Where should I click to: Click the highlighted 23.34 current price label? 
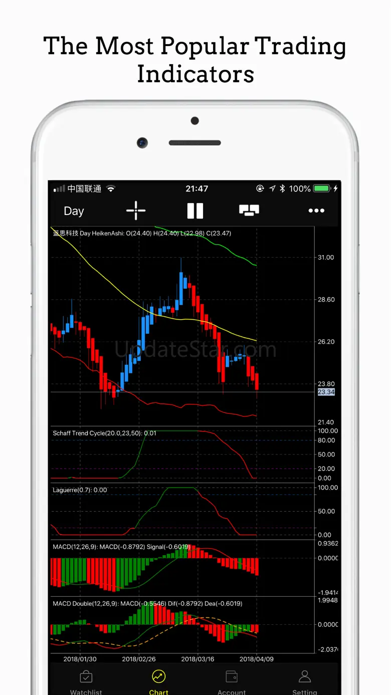tap(326, 392)
